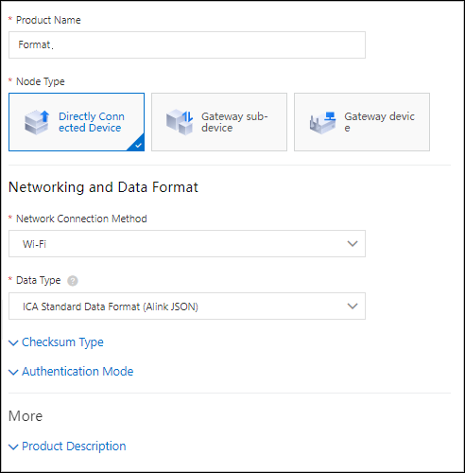465x473 pixels.
Task: Expand the Authentication Mode section
Action: click(77, 372)
